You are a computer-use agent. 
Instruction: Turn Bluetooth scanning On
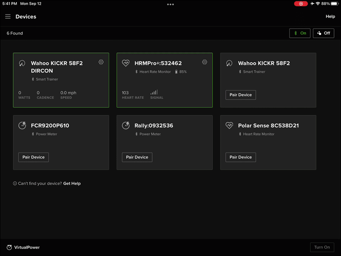click(300, 33)
